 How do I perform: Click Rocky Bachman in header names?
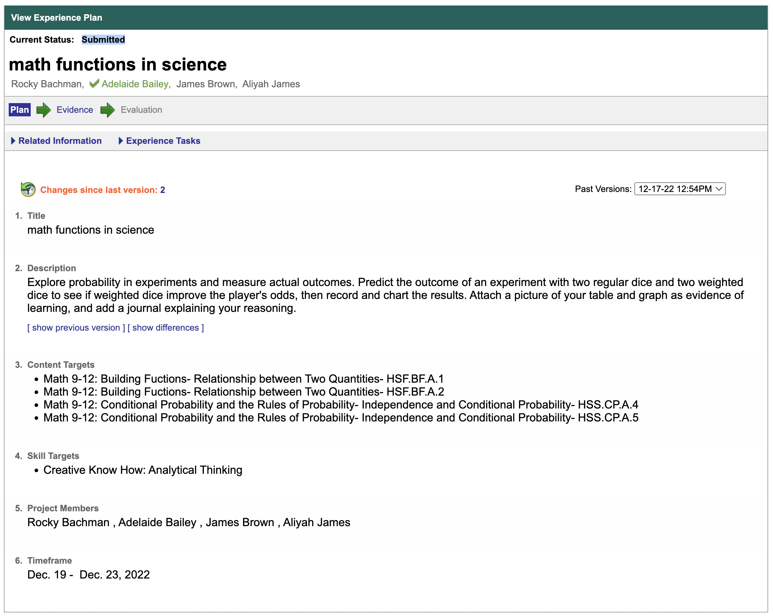[47, 84]
